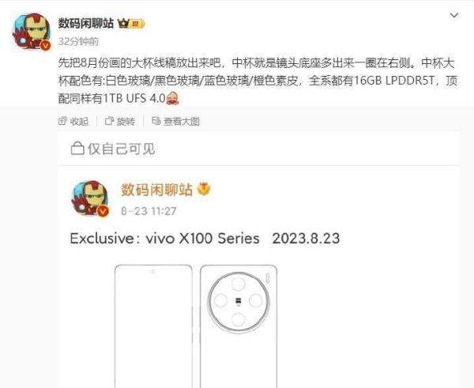Screen dimensions: 474x388
Task: Click the 查看大图 enlarge icon
Action: 156,121
